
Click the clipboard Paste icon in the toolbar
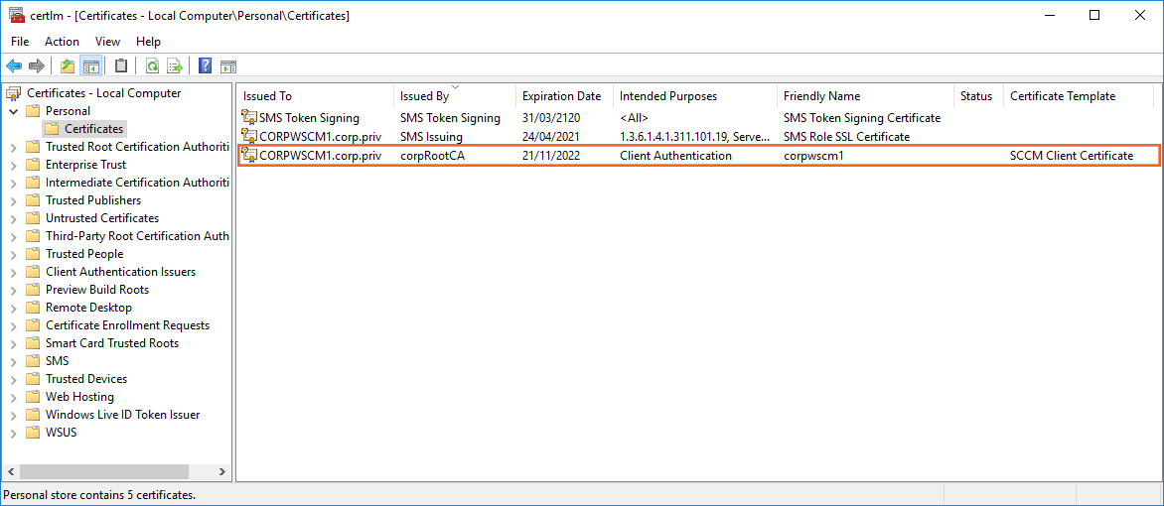tap(121, 66)
